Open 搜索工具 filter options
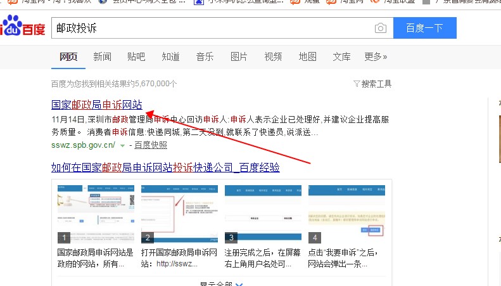Screen dimensions: 501x286 click(x=372, y=84)
